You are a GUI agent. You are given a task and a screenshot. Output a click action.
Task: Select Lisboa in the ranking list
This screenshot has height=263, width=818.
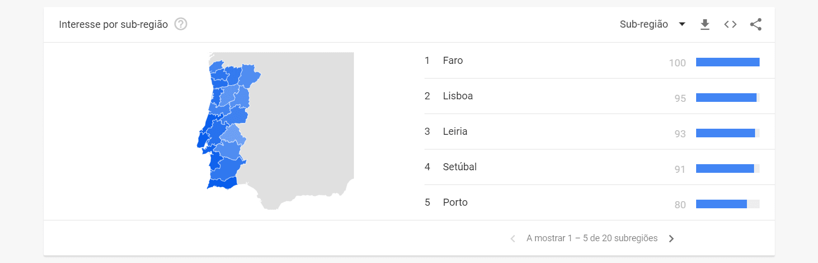457,96
